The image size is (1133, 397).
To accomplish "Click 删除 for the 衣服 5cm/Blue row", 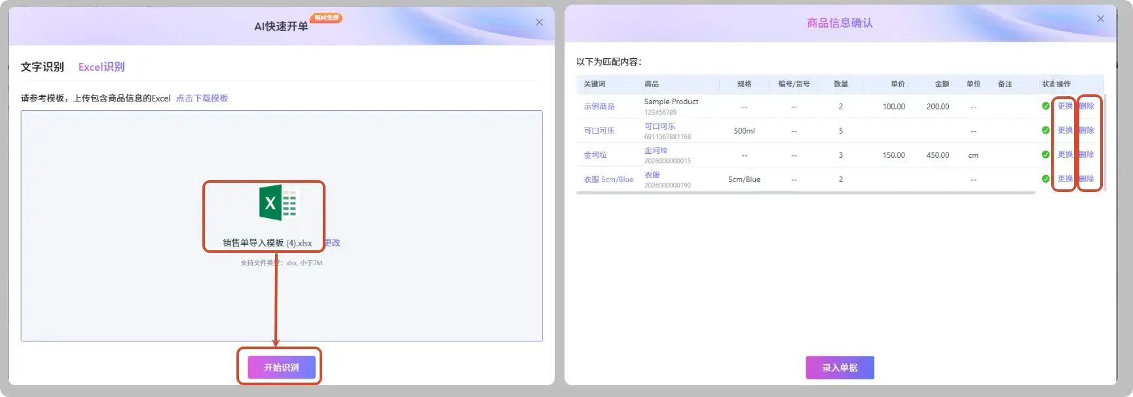I will 1087,179.
